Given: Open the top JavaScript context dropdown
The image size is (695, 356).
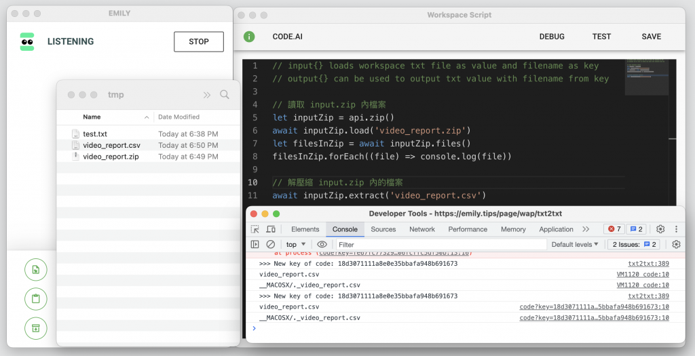Looking at the screenshot, I should 296,244.
